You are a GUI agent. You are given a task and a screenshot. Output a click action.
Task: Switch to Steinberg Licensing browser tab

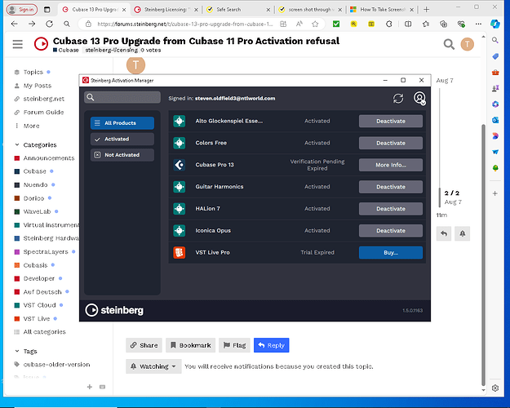point(166,10)
